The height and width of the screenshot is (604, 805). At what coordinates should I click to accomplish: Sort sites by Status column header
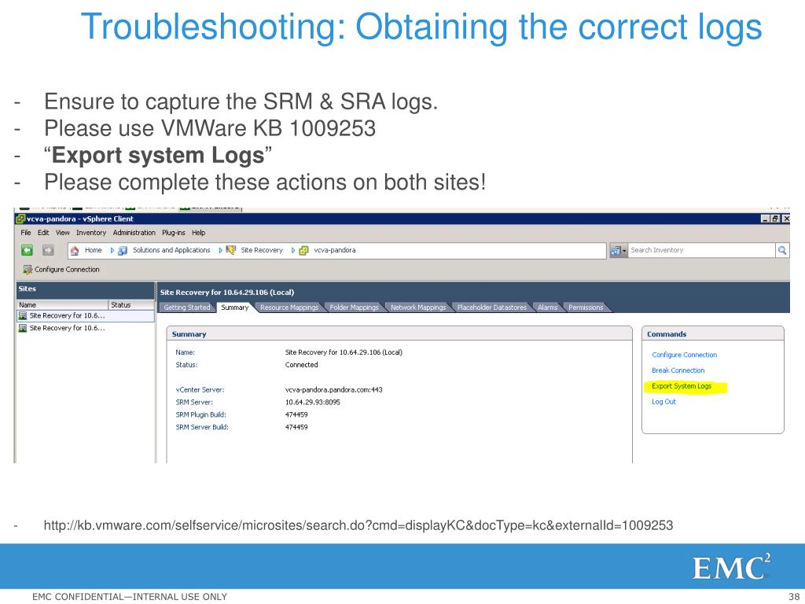131,304
